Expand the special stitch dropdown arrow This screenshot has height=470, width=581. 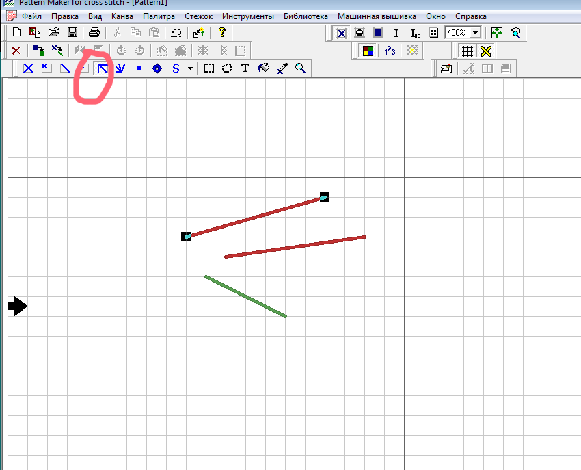pos(190,68)
